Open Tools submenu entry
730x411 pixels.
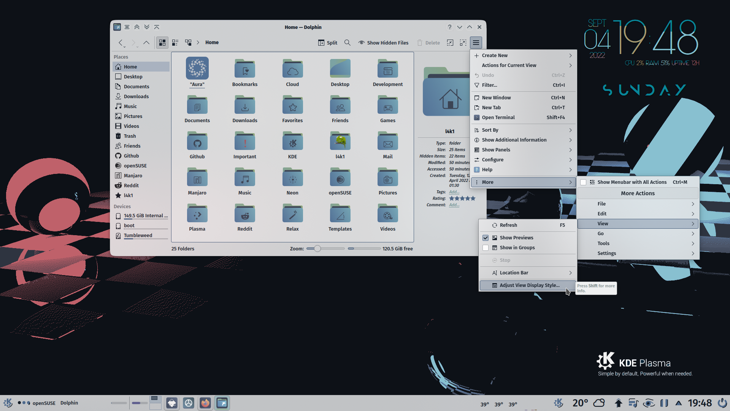(638, 244)
